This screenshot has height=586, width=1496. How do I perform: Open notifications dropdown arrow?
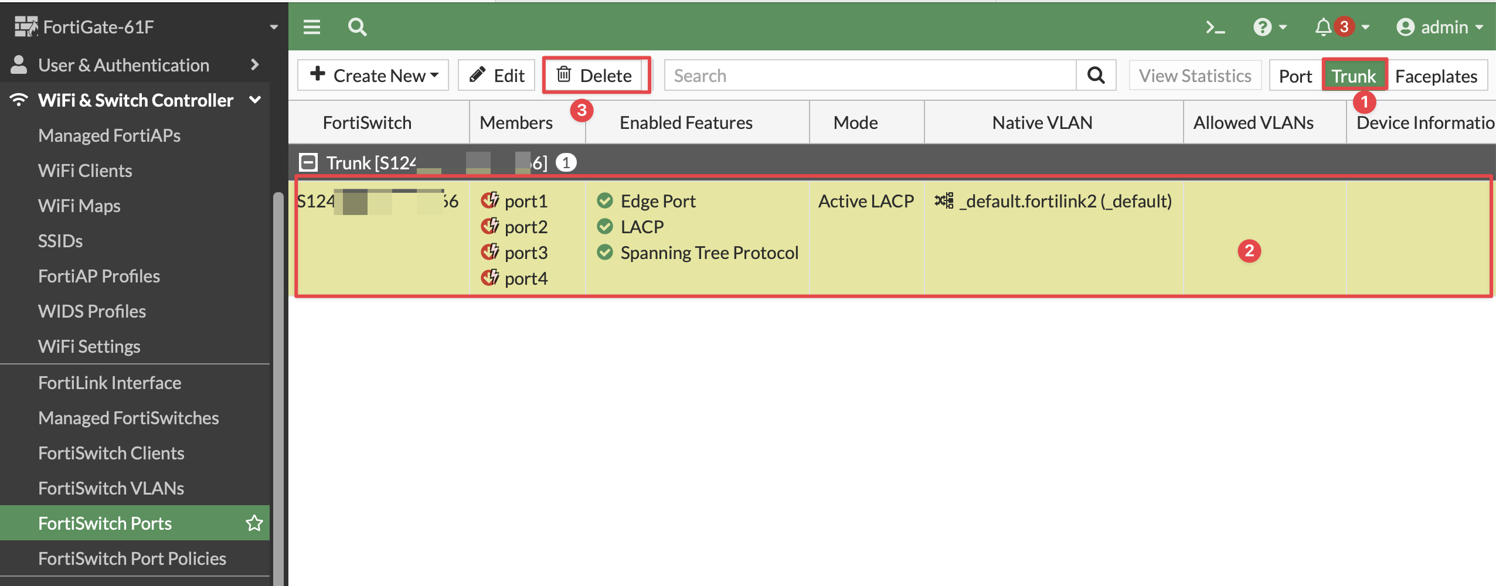(x=1365, y=27)
